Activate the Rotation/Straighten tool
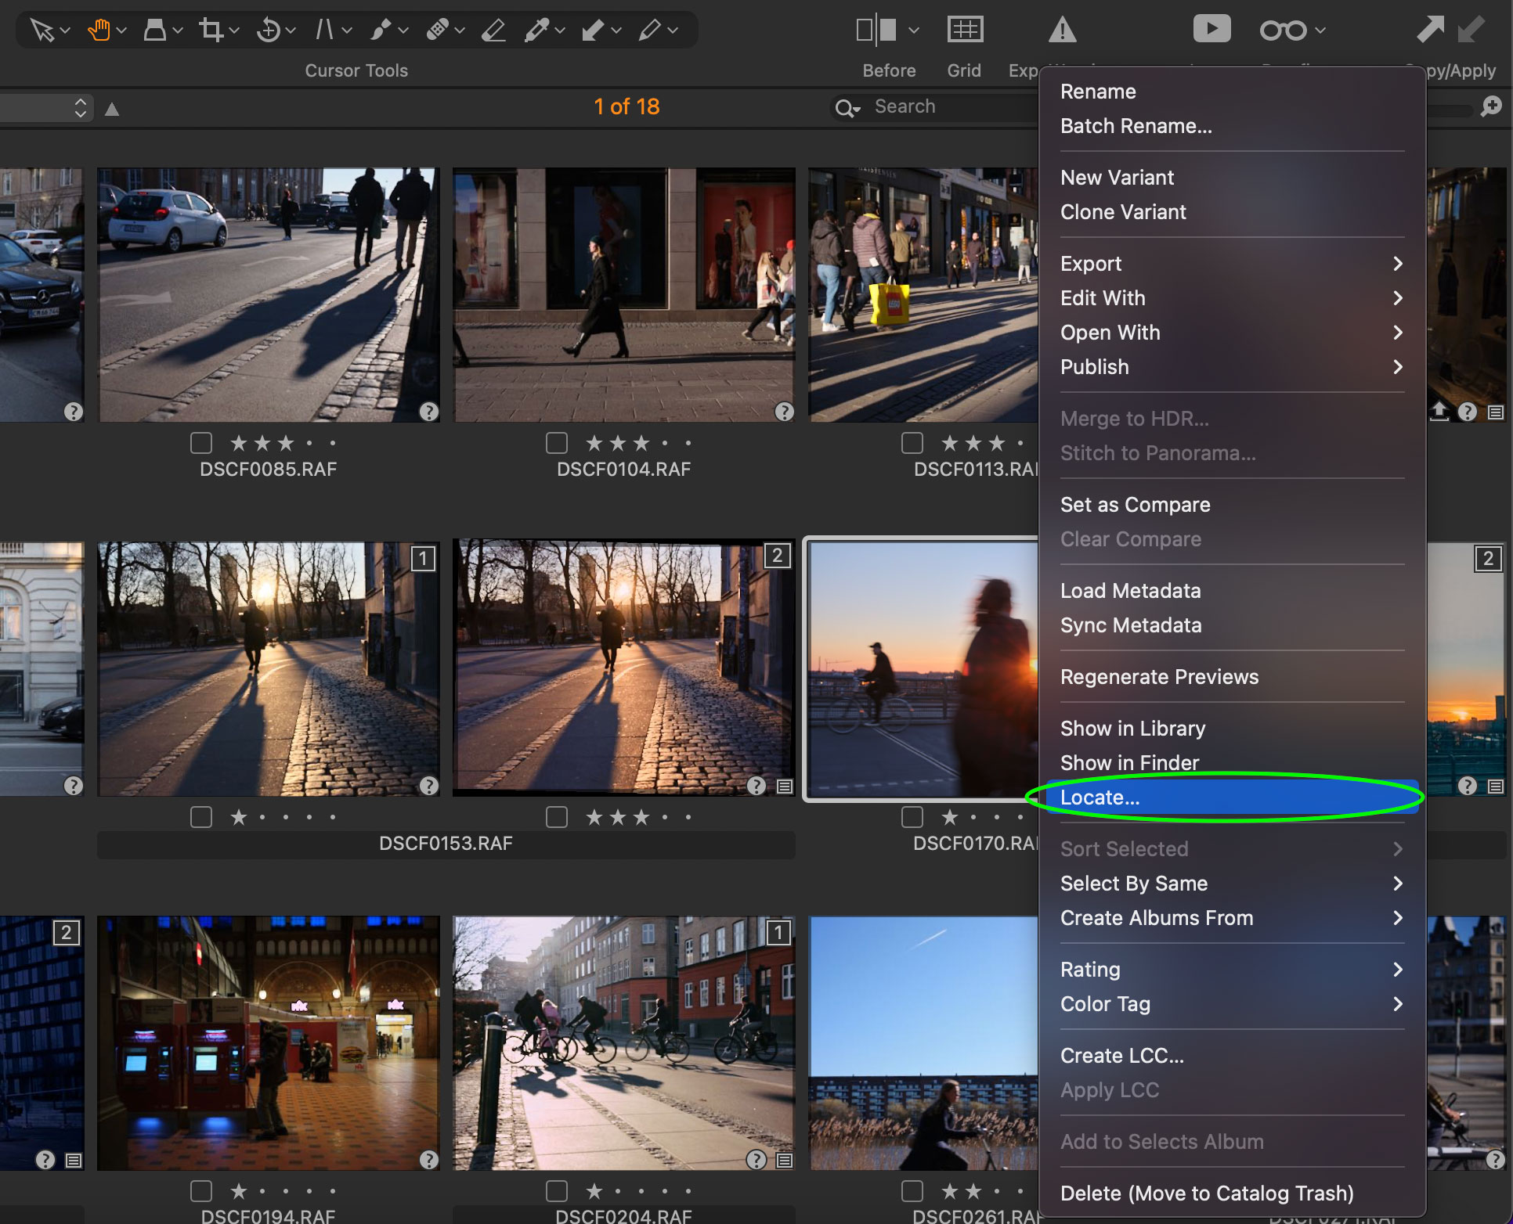The image size is (1513, 1224). pos(268,29)
